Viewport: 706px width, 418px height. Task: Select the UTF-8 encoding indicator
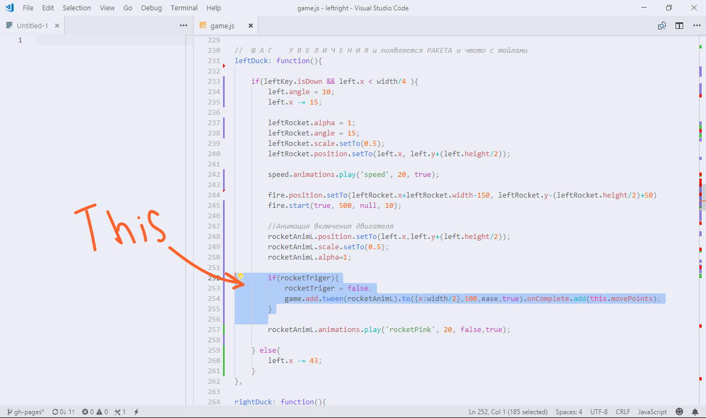click(599, 412)
